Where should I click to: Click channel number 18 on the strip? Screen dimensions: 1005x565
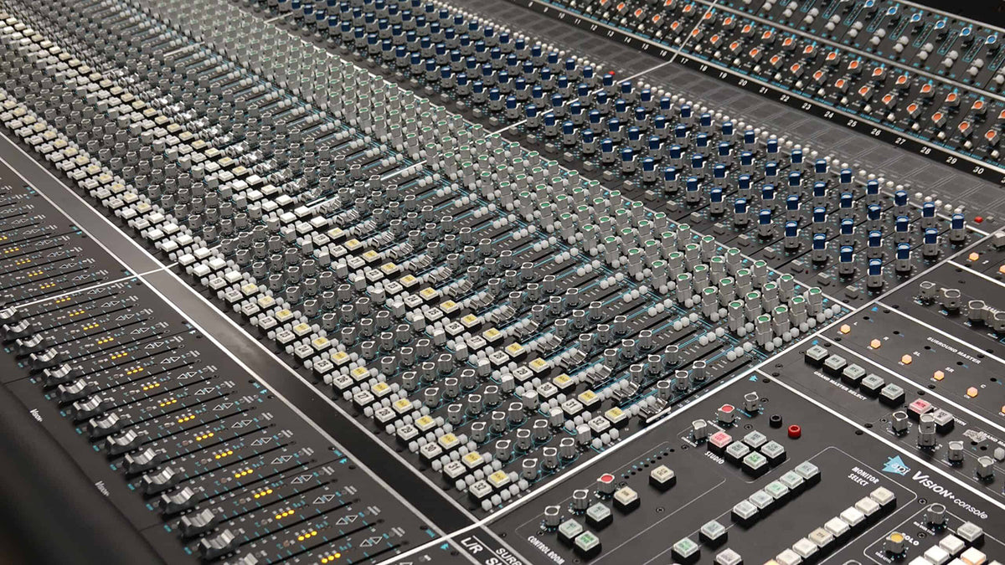[703, 68]
